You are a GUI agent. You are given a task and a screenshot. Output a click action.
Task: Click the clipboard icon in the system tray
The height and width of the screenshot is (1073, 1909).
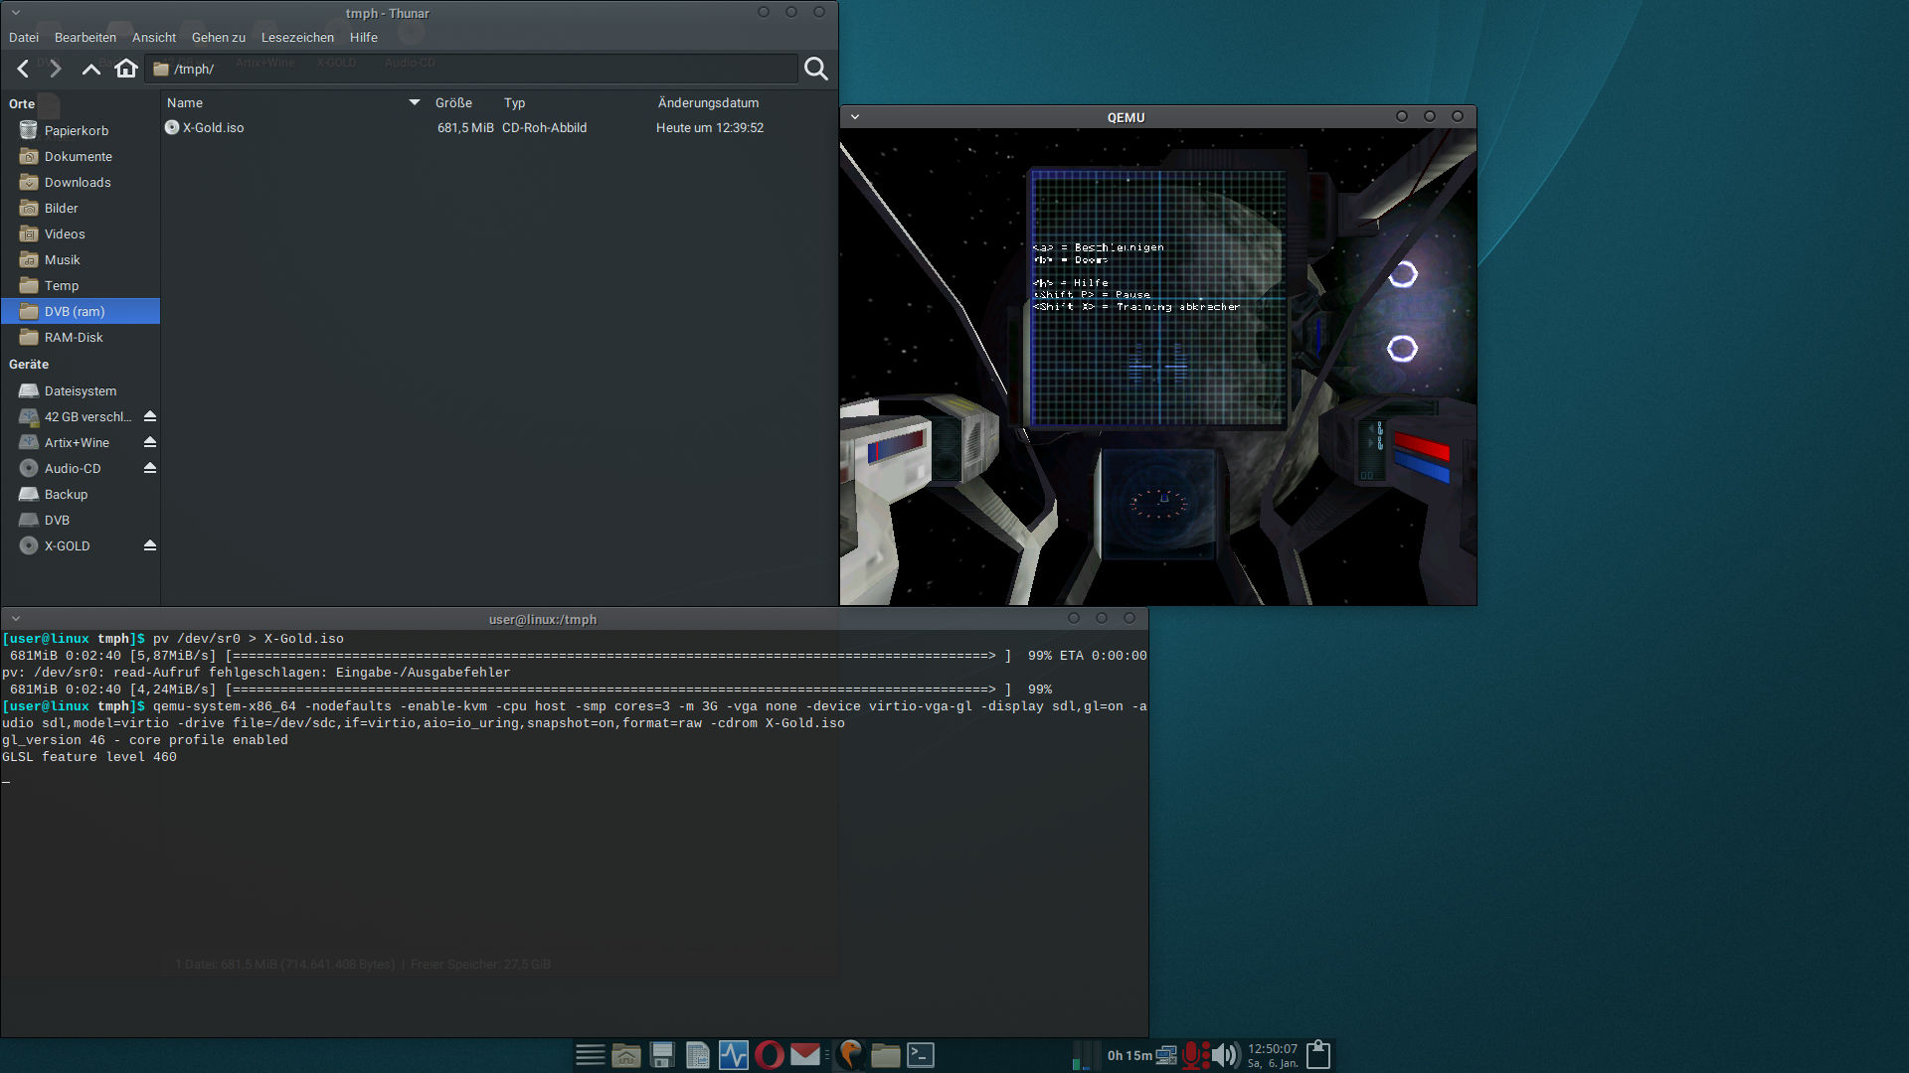[1318, 1054]
